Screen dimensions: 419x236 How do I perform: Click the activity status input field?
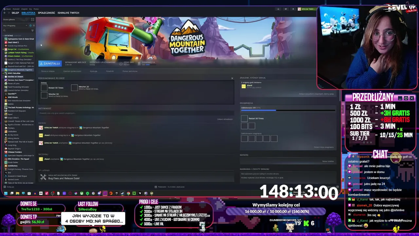click(136, 113)
